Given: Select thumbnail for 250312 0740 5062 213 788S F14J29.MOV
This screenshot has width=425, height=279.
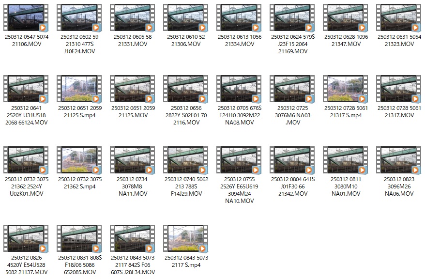Looking at the screenshot, I should 186,160.
